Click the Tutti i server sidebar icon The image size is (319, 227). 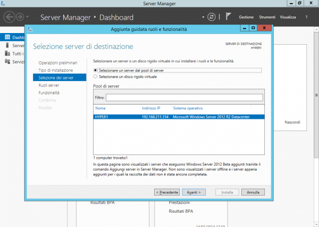pos(7,53)
